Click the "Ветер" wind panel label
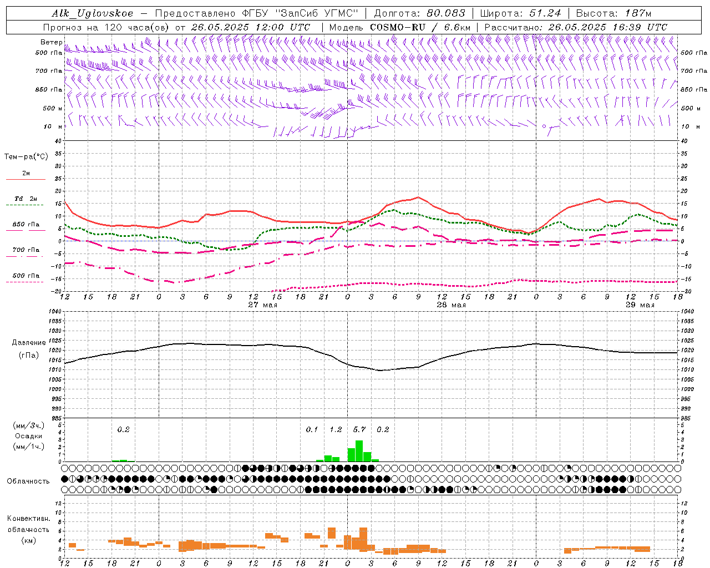Image resolution: width=710 pixels, height=568 pixels. 52,42
